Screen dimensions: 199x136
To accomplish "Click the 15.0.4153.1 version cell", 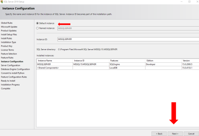I will click(190, 68).
